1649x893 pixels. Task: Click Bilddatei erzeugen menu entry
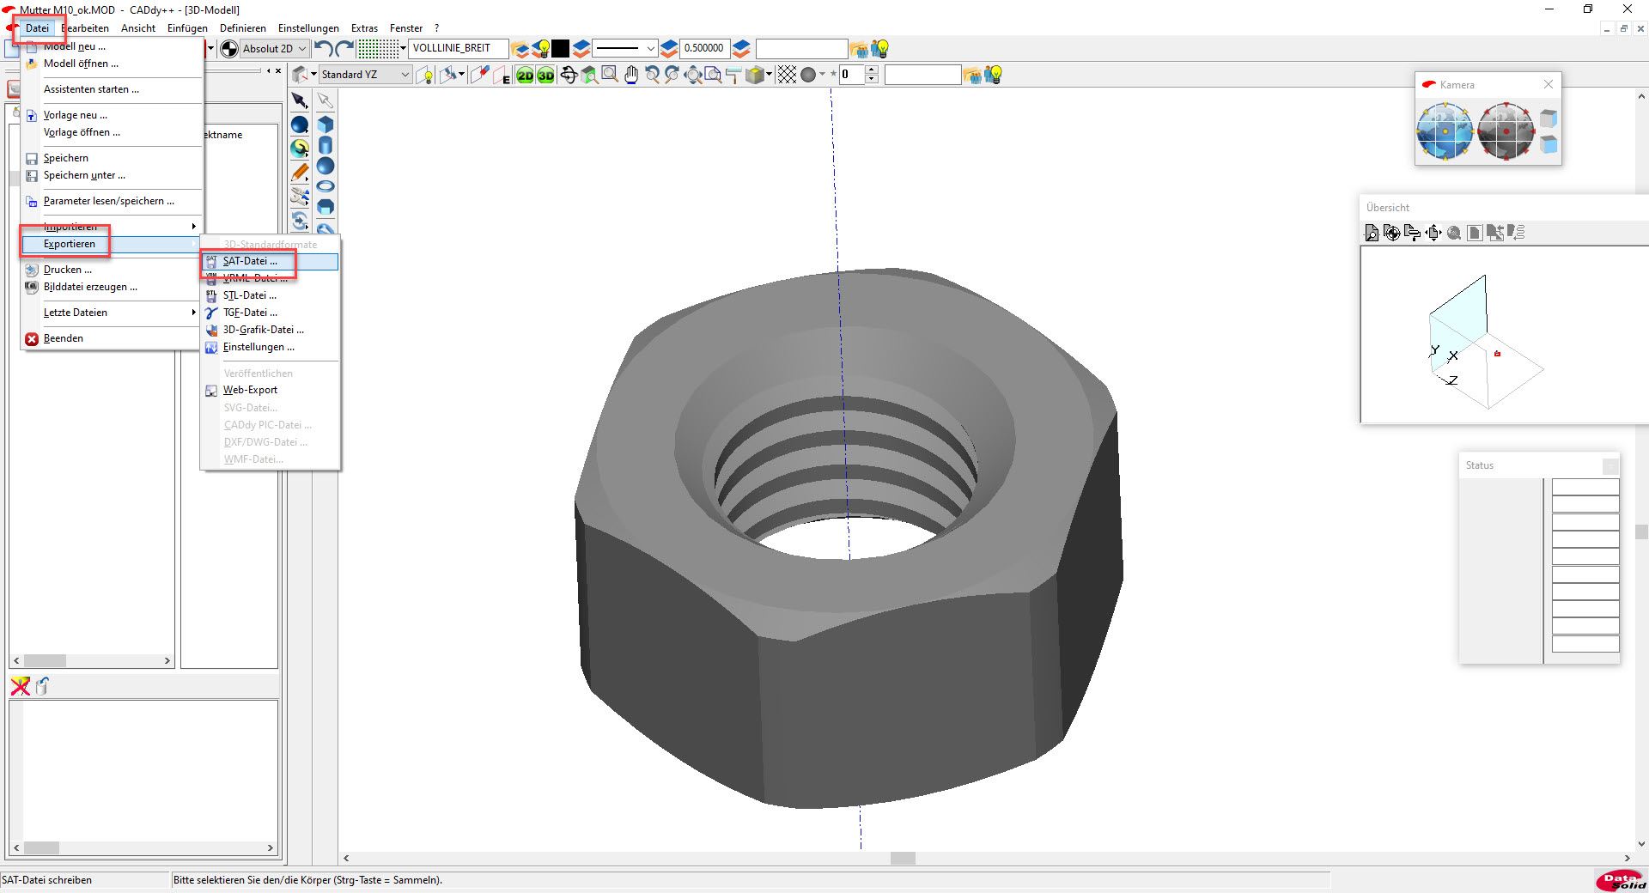[112, 287]
